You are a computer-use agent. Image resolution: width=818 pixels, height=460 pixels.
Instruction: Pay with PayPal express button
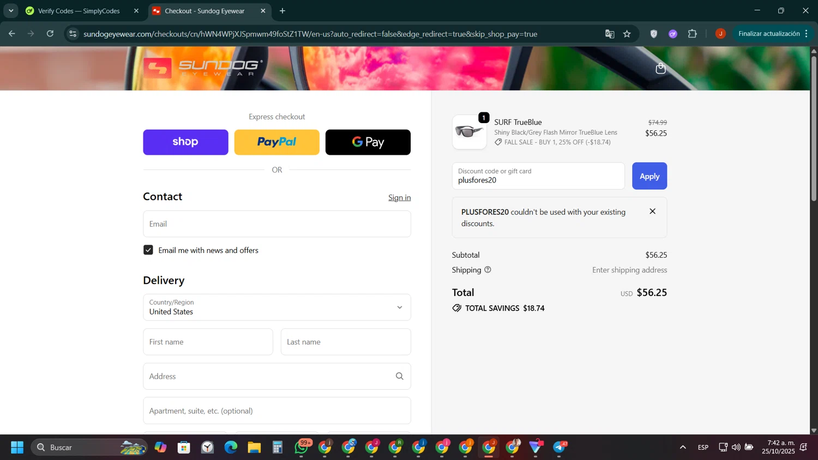276,142
